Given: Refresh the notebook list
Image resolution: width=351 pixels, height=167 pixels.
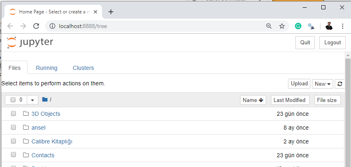Looking at the screenshot, I should 340,84.
